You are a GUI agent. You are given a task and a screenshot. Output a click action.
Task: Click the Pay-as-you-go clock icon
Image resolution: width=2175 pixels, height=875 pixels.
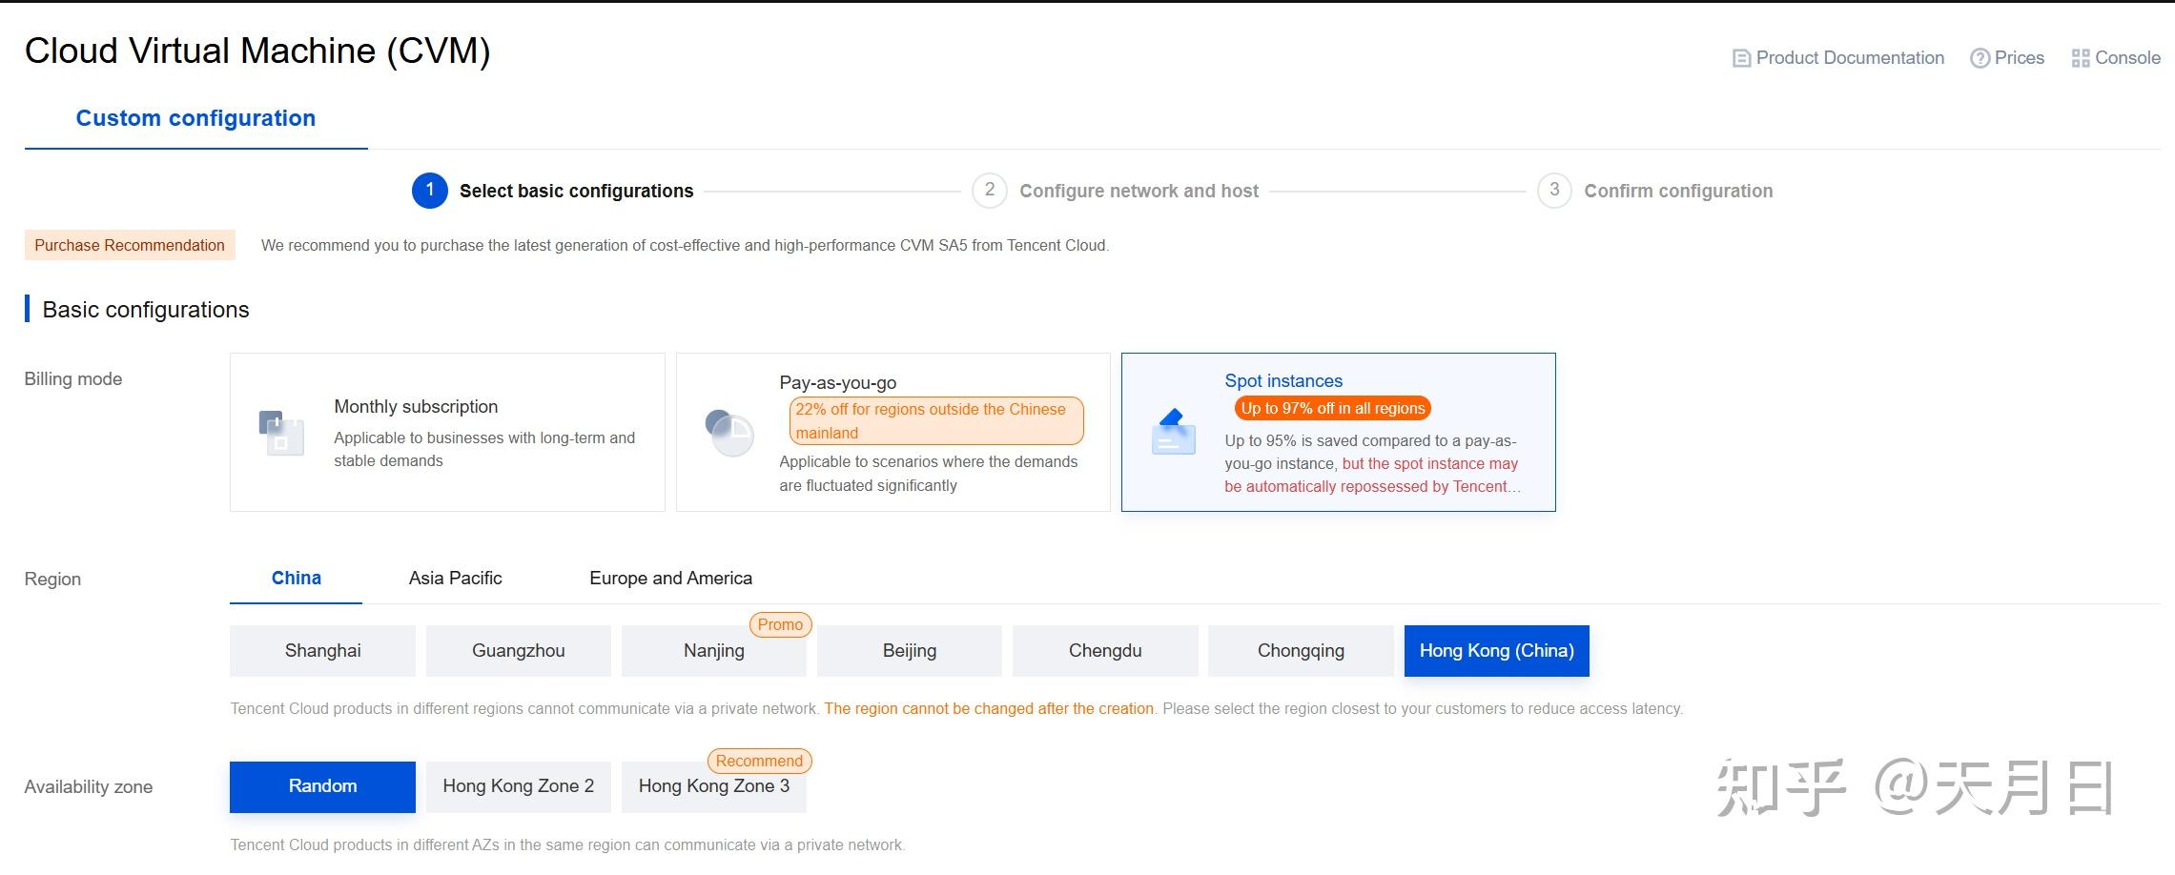(728, 433)
